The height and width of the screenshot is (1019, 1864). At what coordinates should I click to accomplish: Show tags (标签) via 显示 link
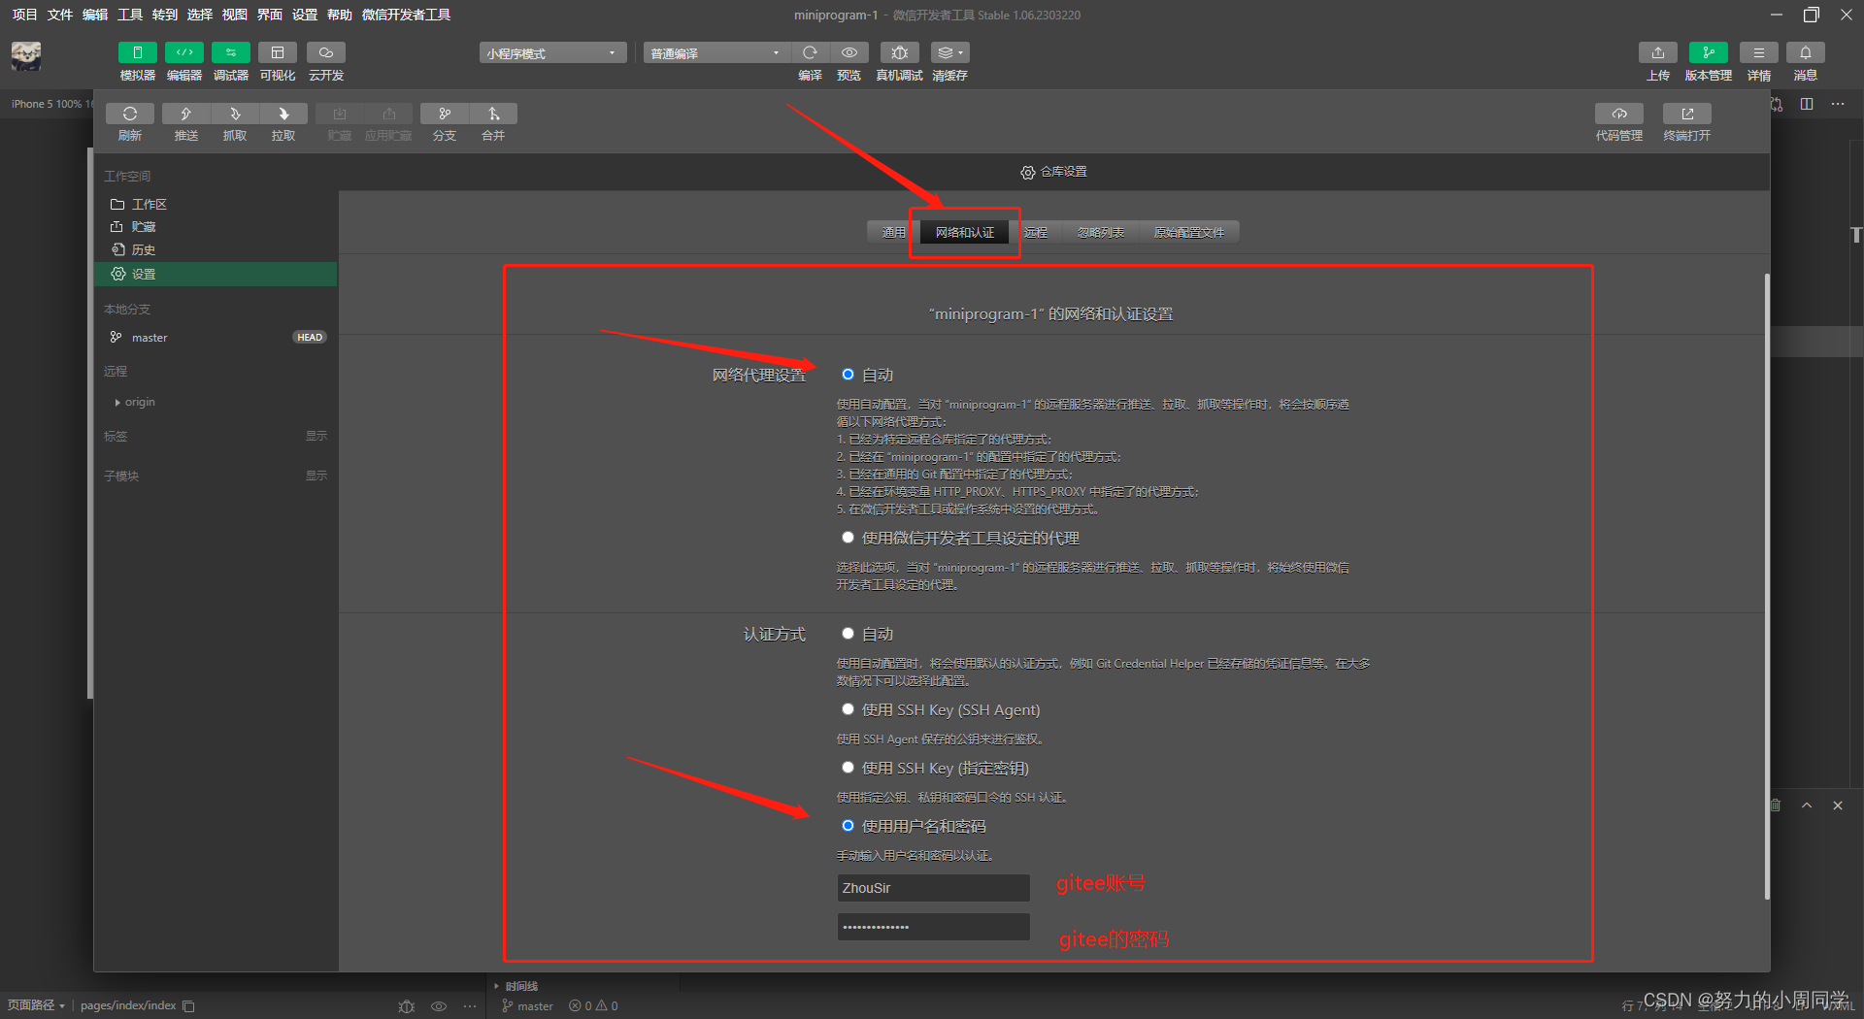pyautogui.click(x=316, y=437)
